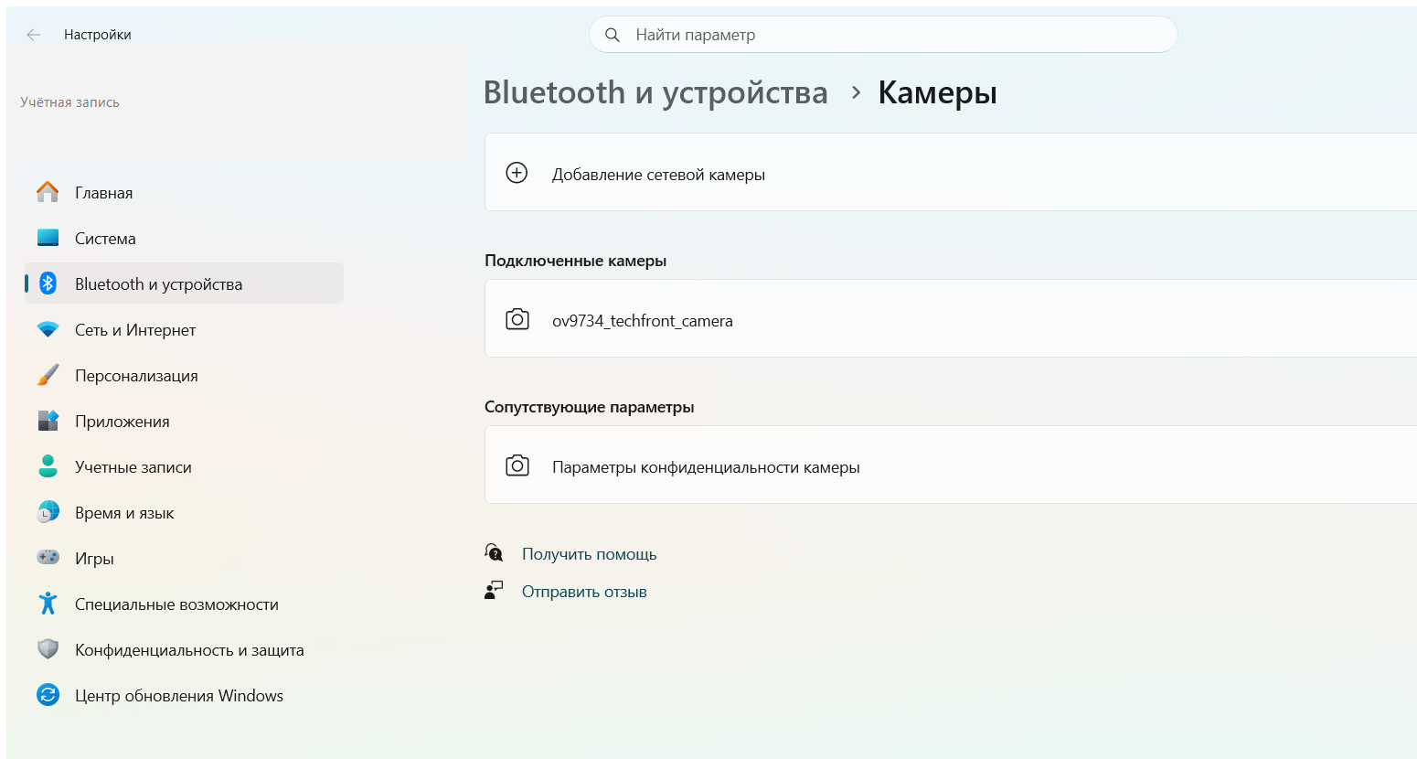Open Параметры конфиденциальности камеры
The width and height of the screenshot is (1417, 759).
click(951, 465)
